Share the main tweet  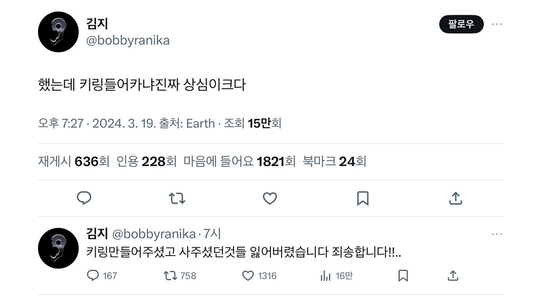(x=455, y=198)
